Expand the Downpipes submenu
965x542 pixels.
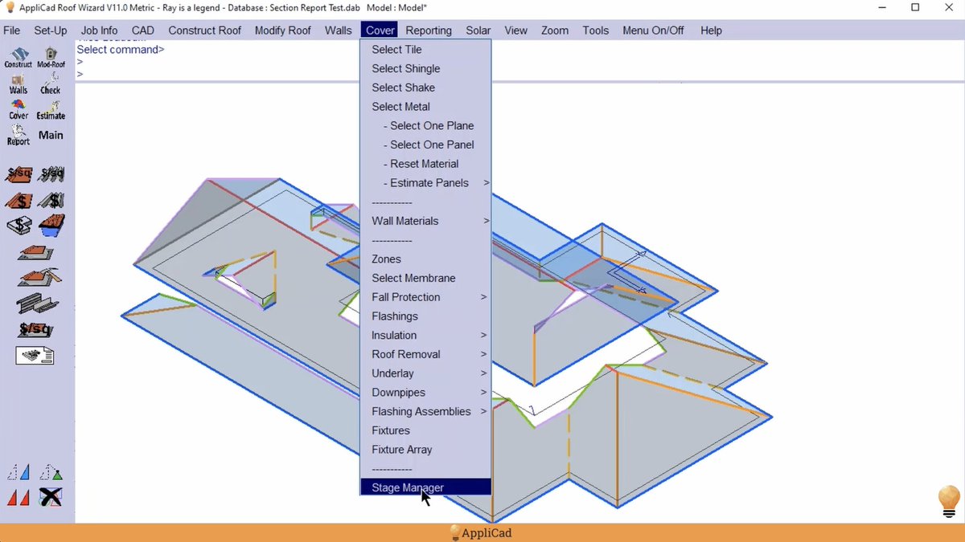425,393
